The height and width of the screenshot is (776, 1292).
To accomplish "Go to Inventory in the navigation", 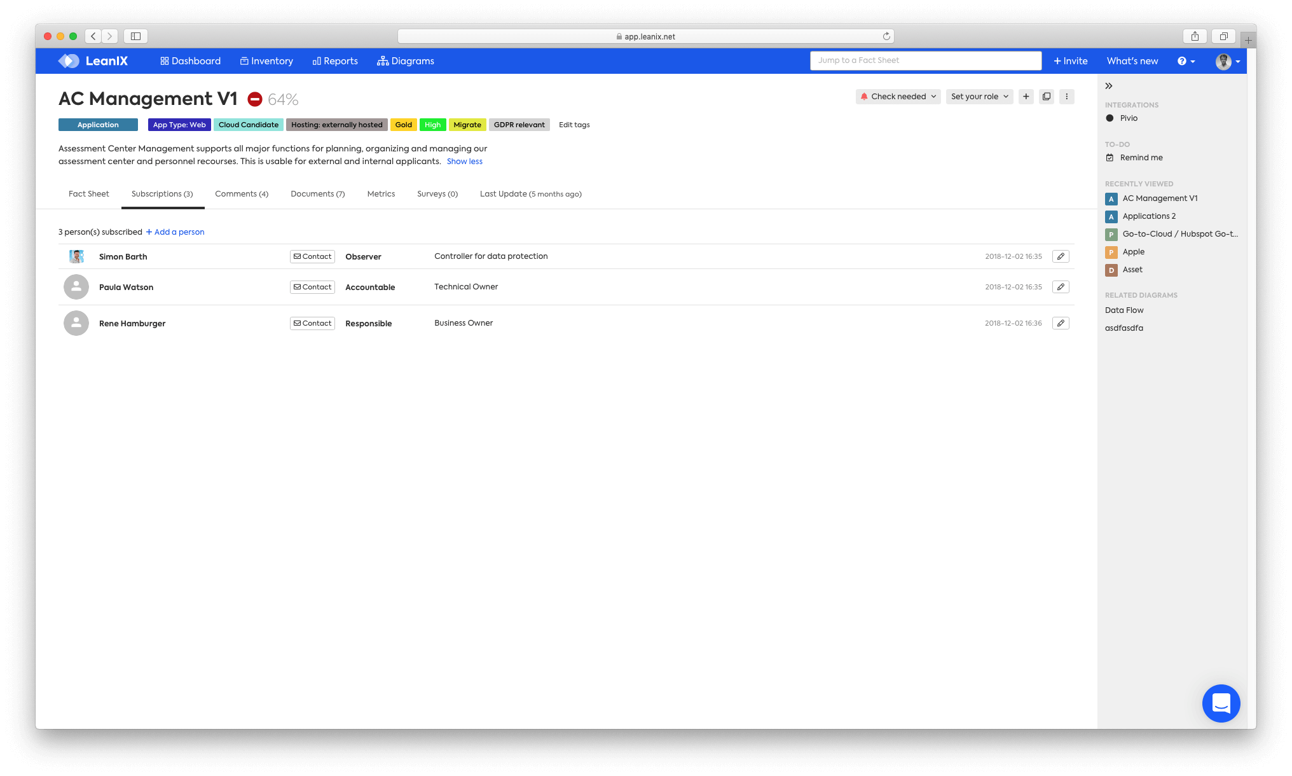I will (266, 61).
